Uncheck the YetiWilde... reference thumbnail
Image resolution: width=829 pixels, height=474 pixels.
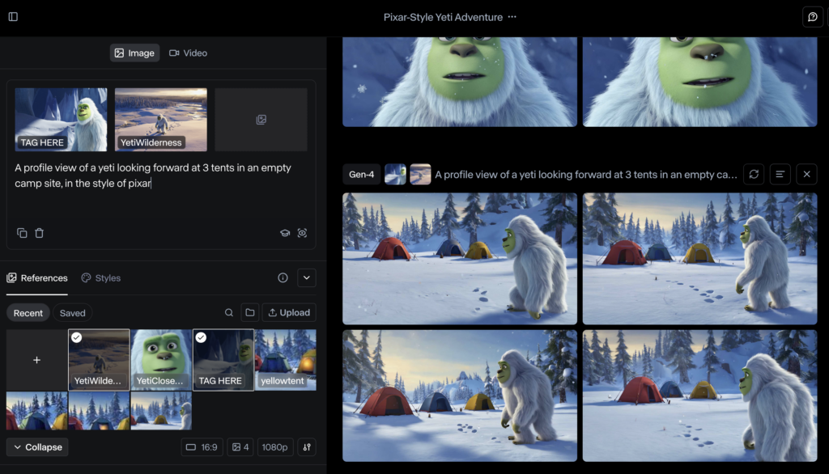(99, 360)
